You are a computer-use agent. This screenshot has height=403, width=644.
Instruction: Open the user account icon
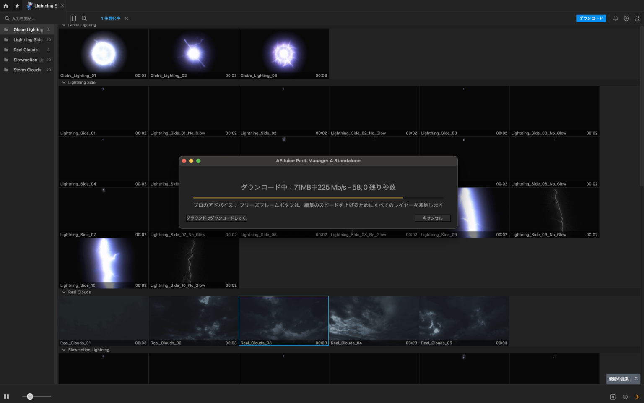pyautogui.click(x=637, y=18)
